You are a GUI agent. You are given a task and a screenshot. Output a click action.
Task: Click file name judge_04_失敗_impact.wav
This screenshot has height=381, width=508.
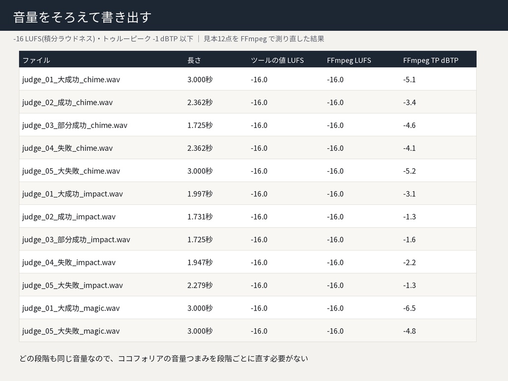tap(68, 262)
